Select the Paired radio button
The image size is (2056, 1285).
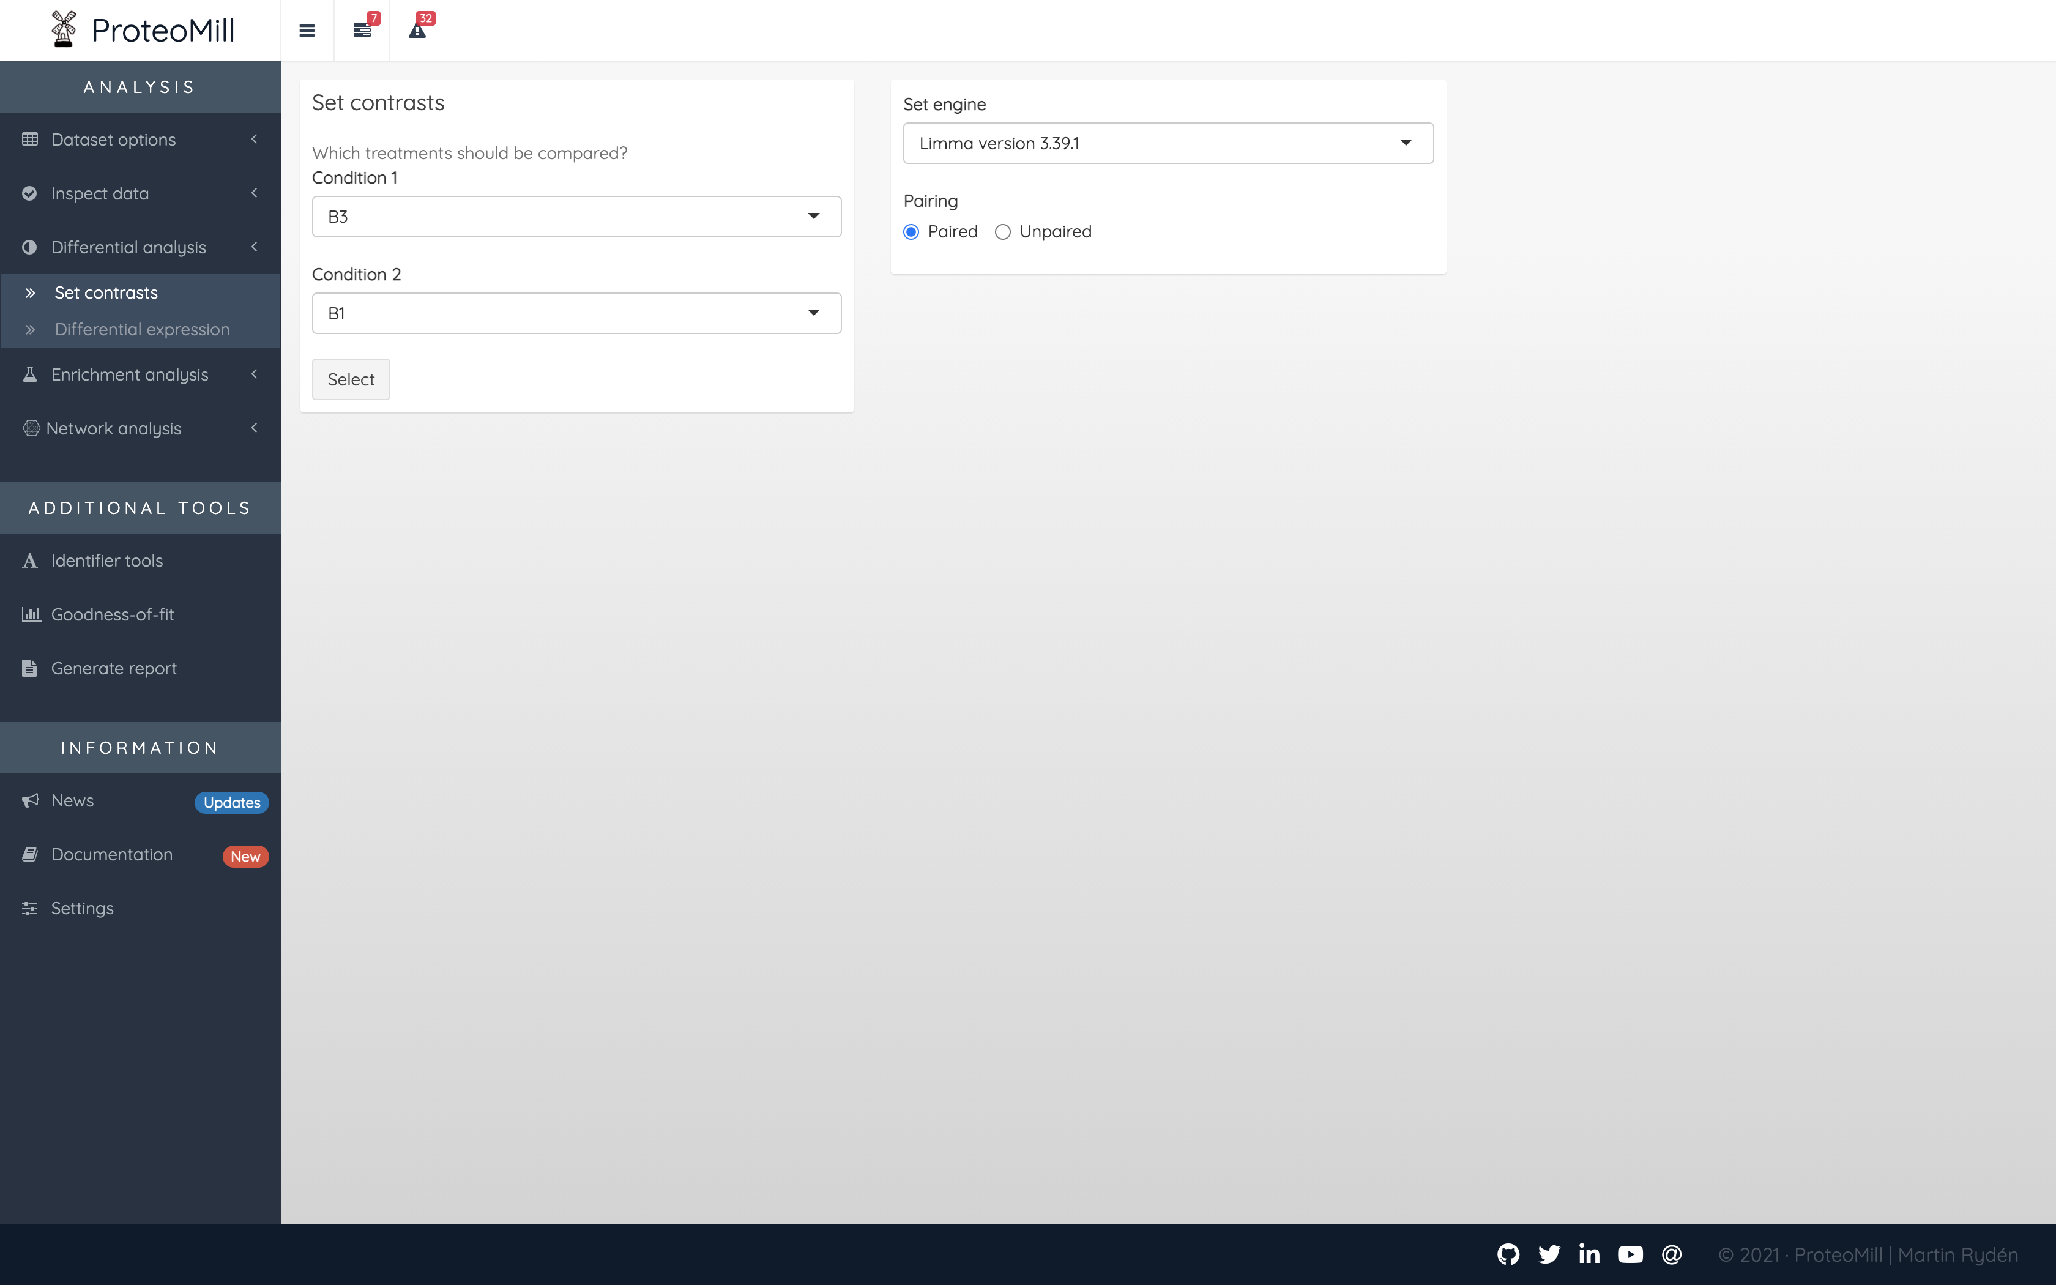pos(912,232)
